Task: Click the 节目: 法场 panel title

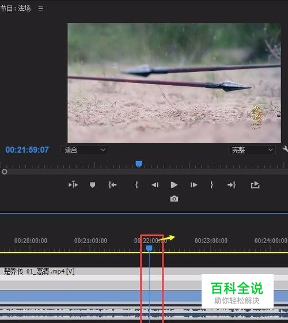Action: point(16,9)
